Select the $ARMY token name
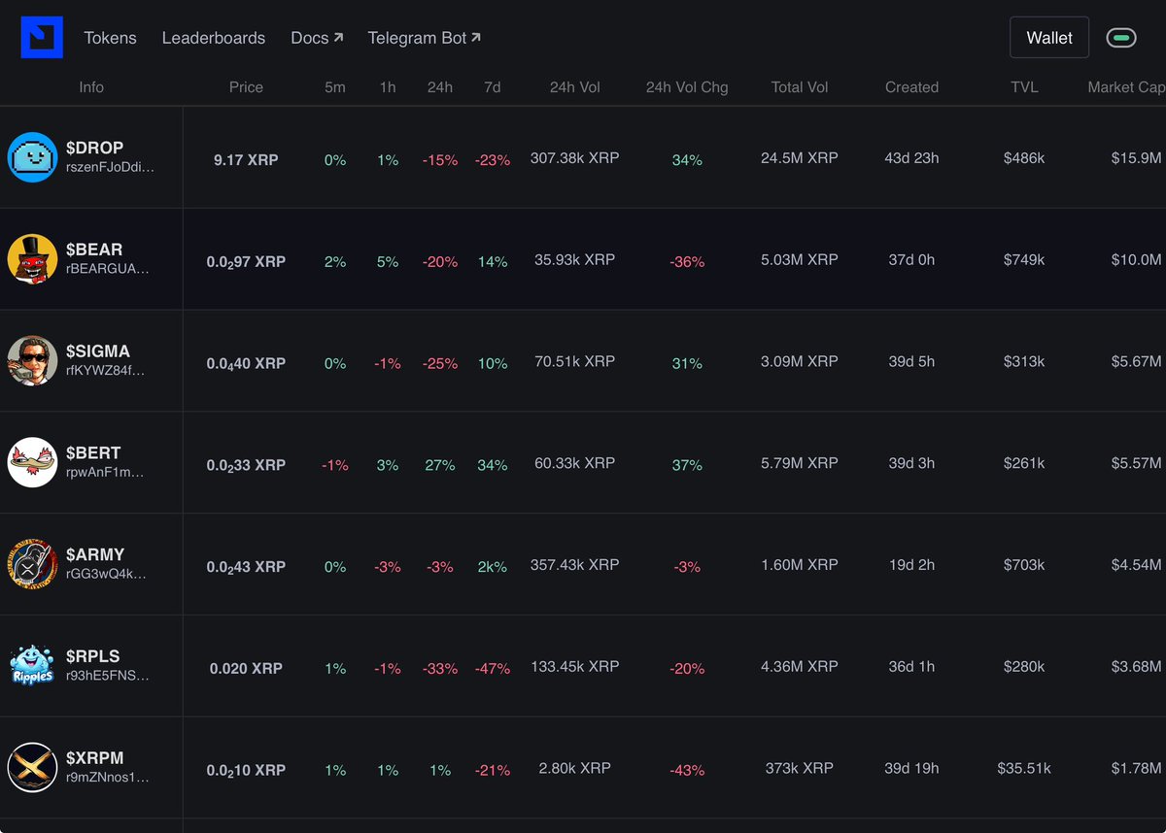The width and height of the screenshot is (1166, 833). point(95,554)
